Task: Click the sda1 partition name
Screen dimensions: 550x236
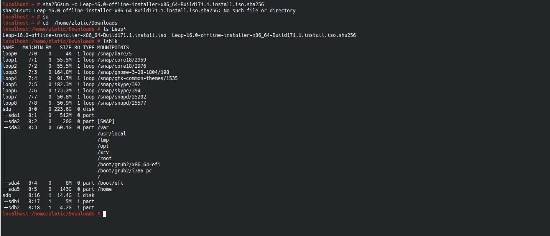Action: (x=14, y=115)
